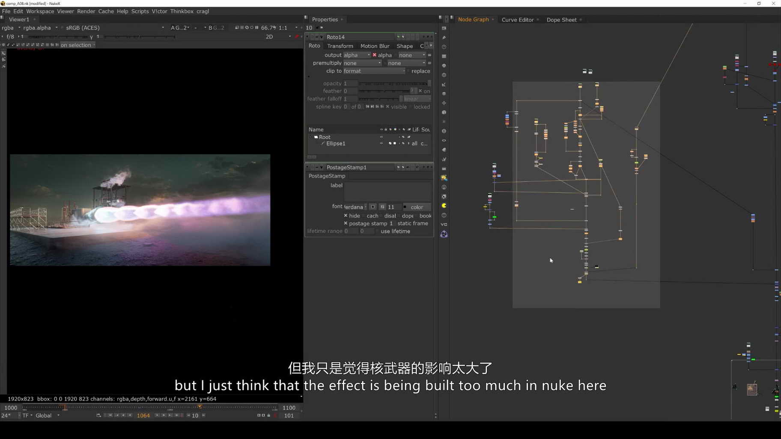Enable the use lifetime checkbox
The height and width of the screenshot is (439, 781).
377,231
